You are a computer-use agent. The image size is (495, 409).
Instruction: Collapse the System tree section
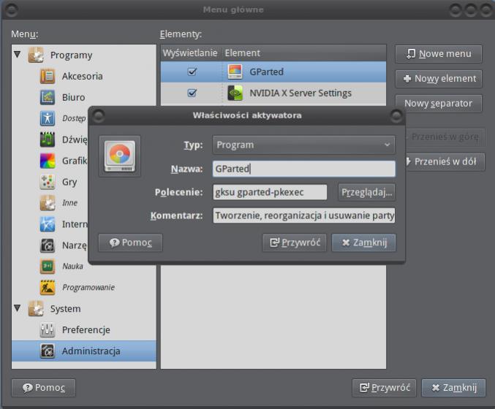point(18,309)
